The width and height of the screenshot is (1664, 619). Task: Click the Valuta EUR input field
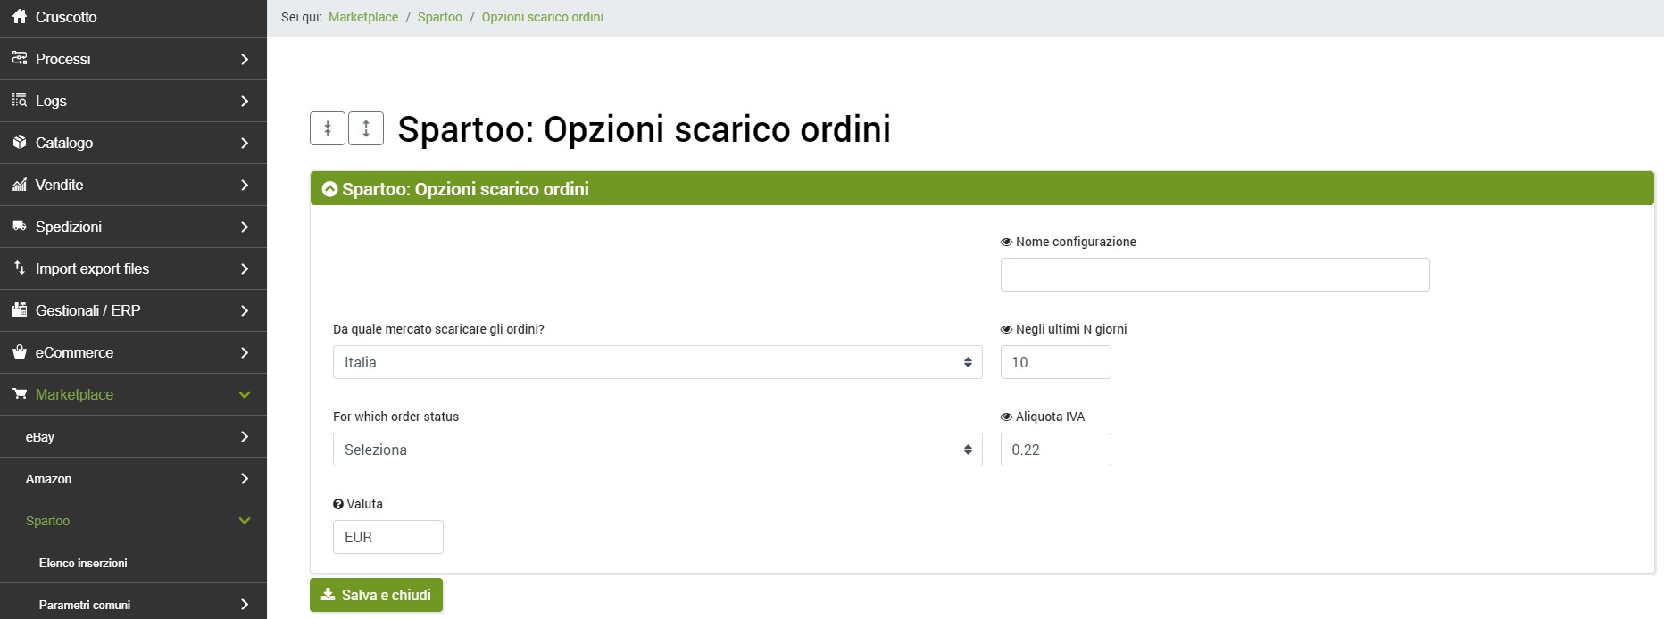click(x=388, y=537)
